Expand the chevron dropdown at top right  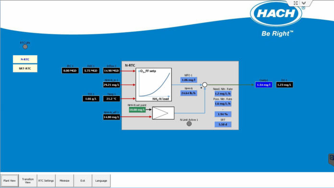304,3
